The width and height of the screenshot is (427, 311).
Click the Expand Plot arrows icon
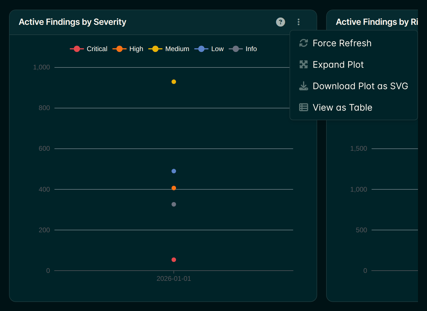tap(303, 64)
